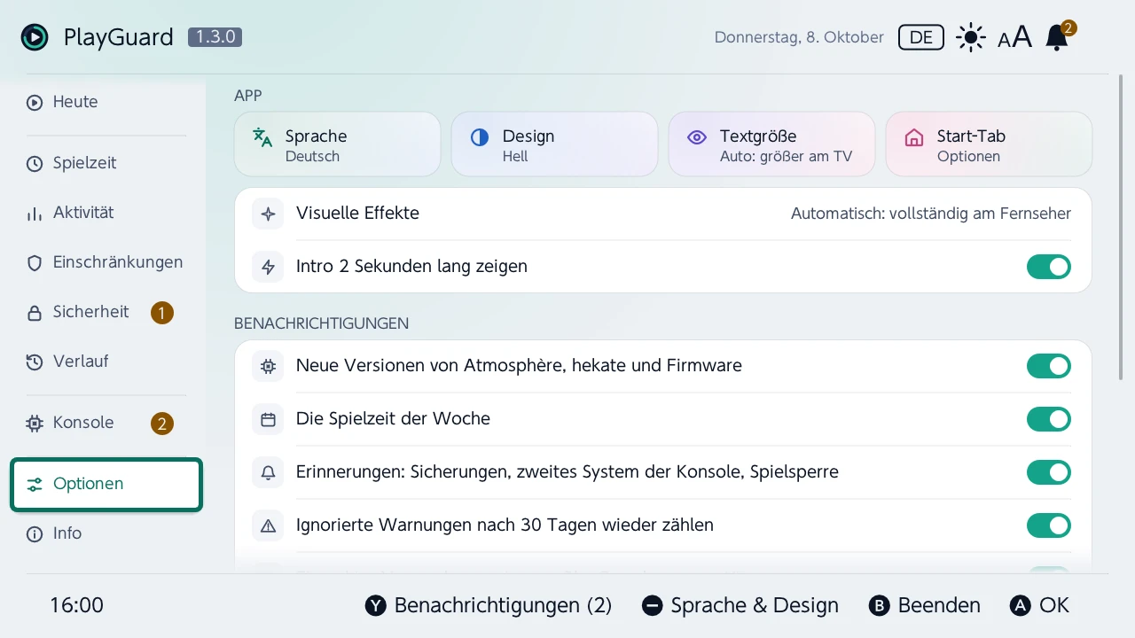This screenshot has height=638, width=1135.
Task: Click the B Beenden button
Action: [925, 606]
